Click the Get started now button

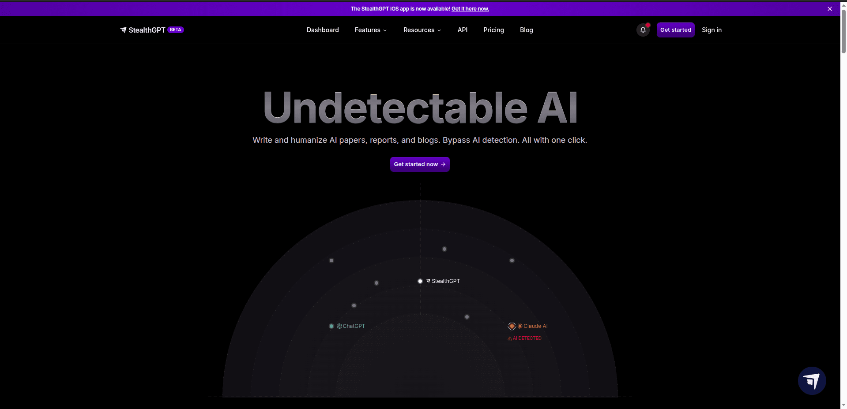420,164
